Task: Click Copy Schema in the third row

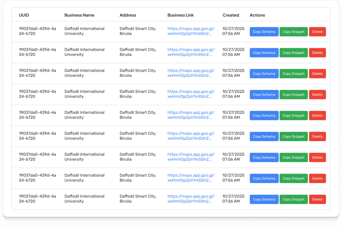Action: click(264, 74)
